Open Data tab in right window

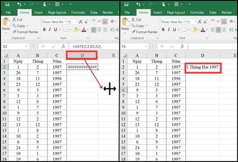pyautogui.click(x=212, y=13)
